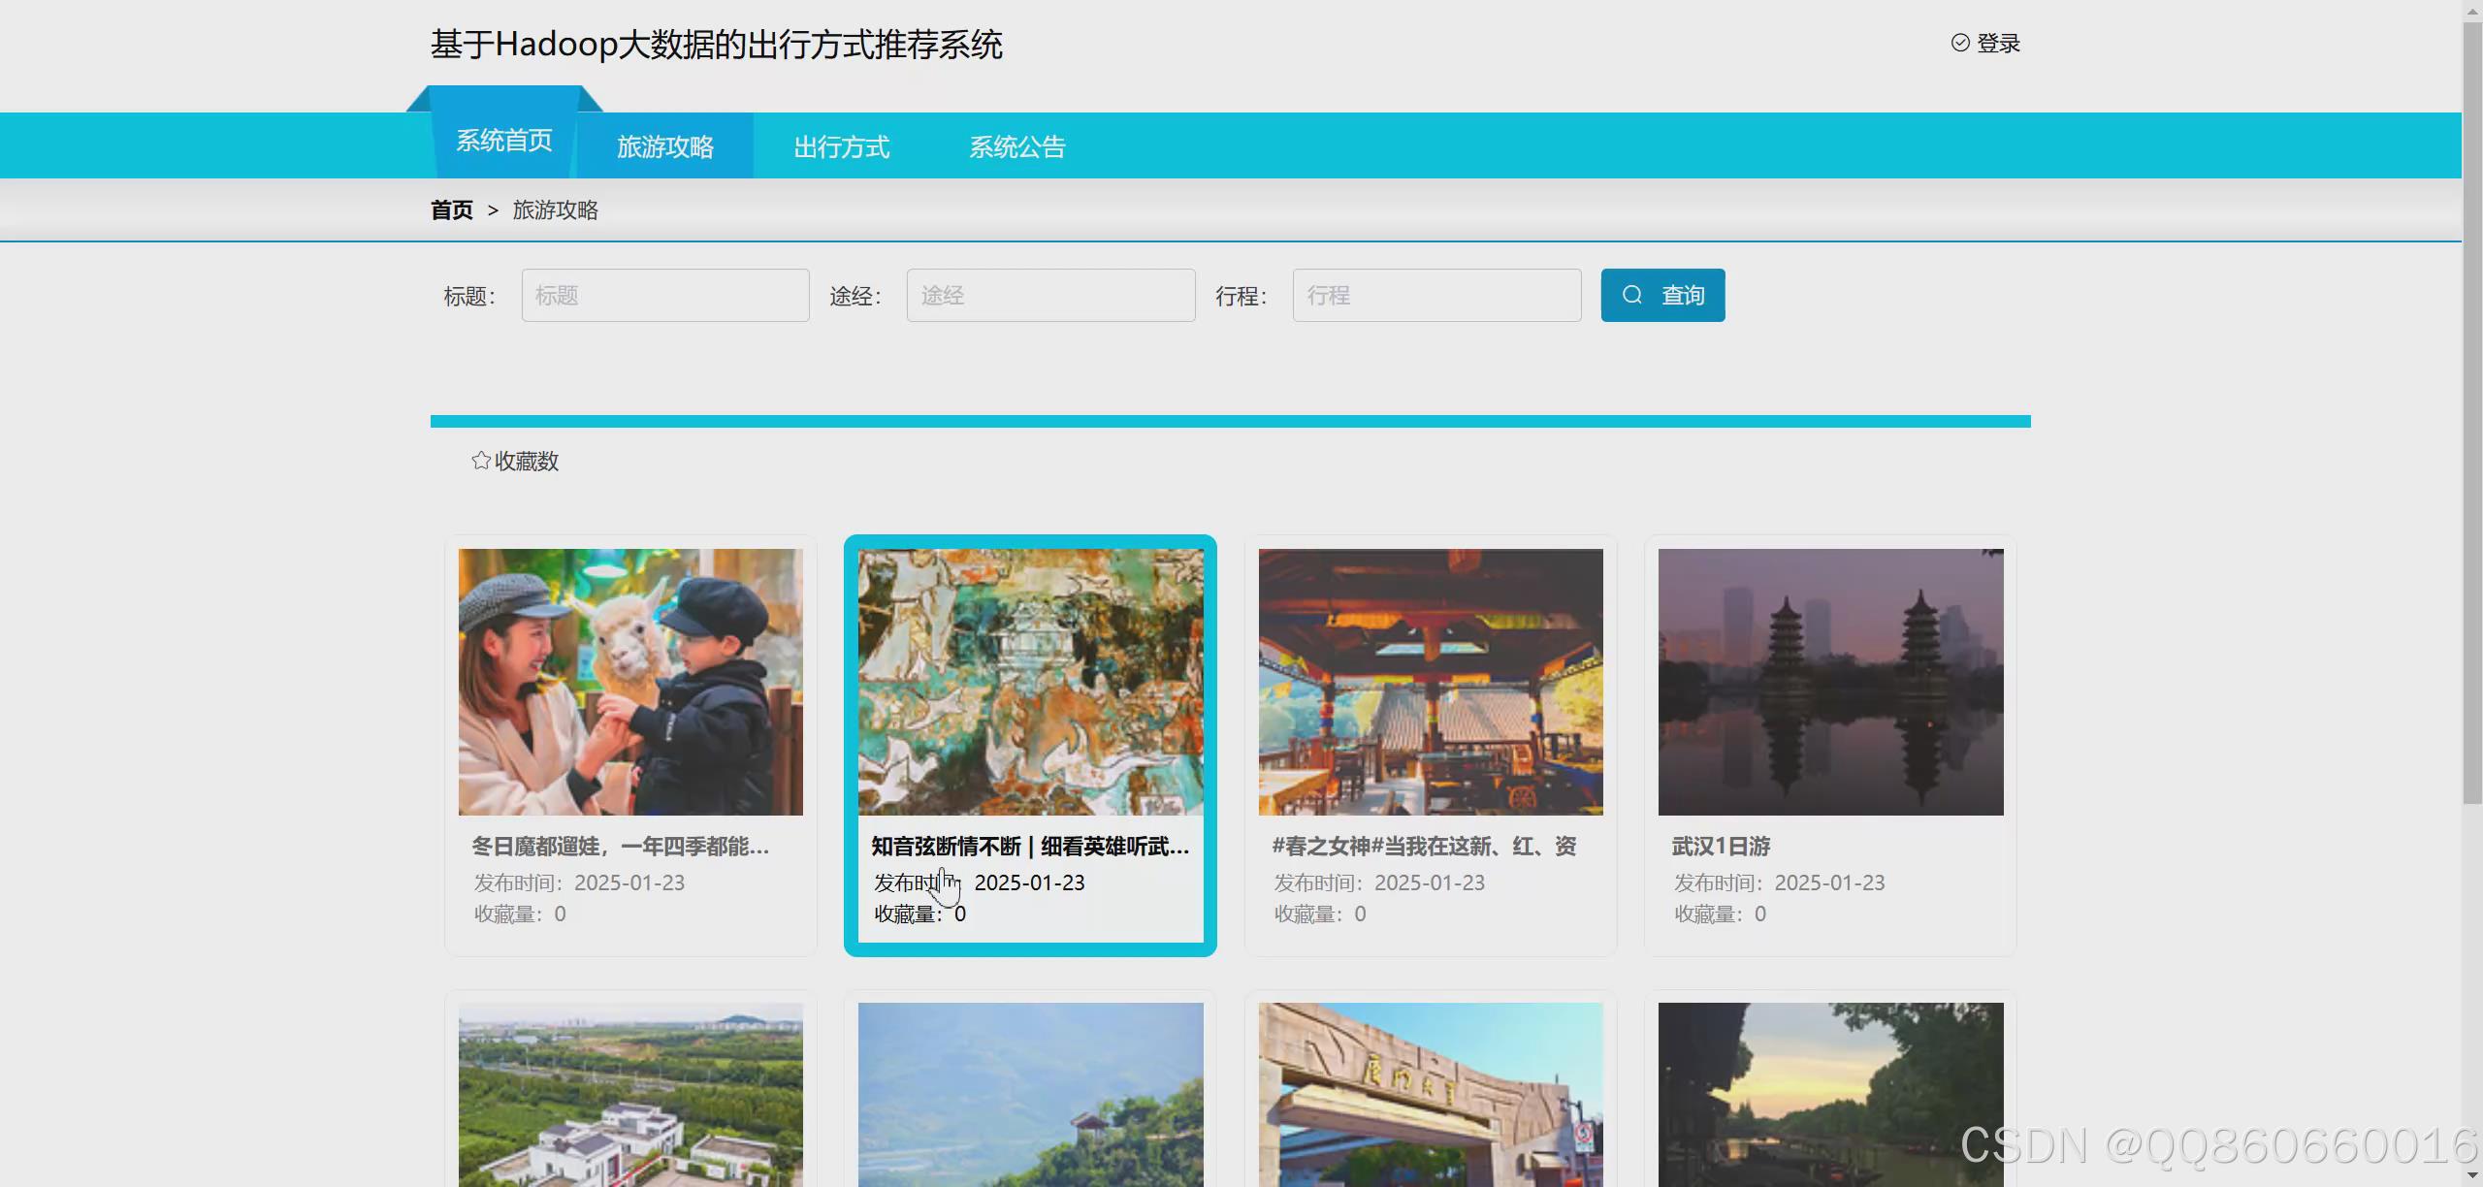Image resolution: width=2483 pixels, height=1187 pixels.
Task: Click the title #春之女神#当我在这新、红、资
Action: pos(1424,847)
